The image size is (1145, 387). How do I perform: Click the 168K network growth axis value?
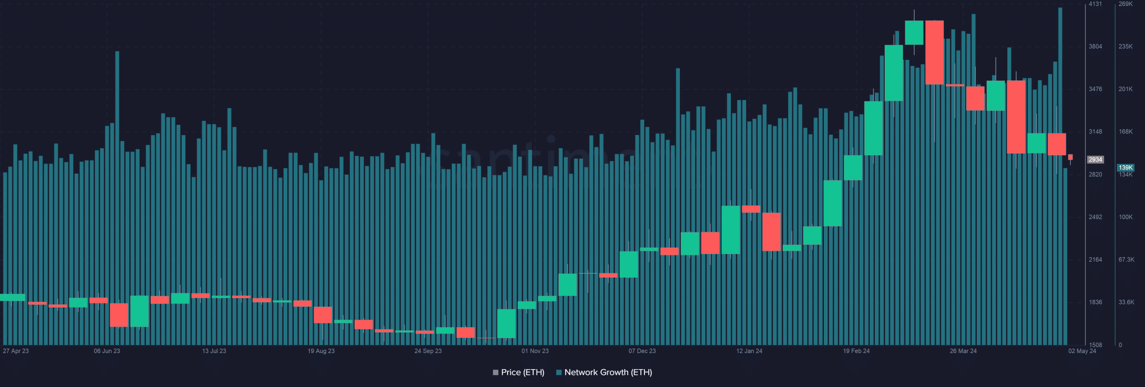(x=1125, y=132)
